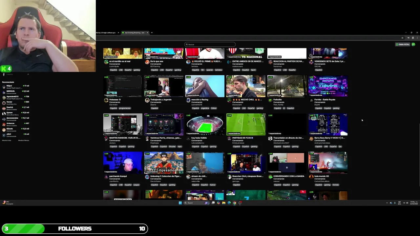420x236 pixels.
Task: Open the NOCHE CHILL stream thumbnail
Action: tap(246, 86)
